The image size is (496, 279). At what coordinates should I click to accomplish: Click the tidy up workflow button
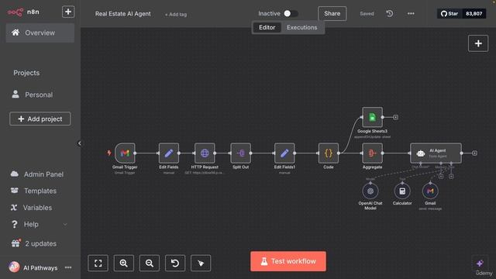(x=201, y=263)
